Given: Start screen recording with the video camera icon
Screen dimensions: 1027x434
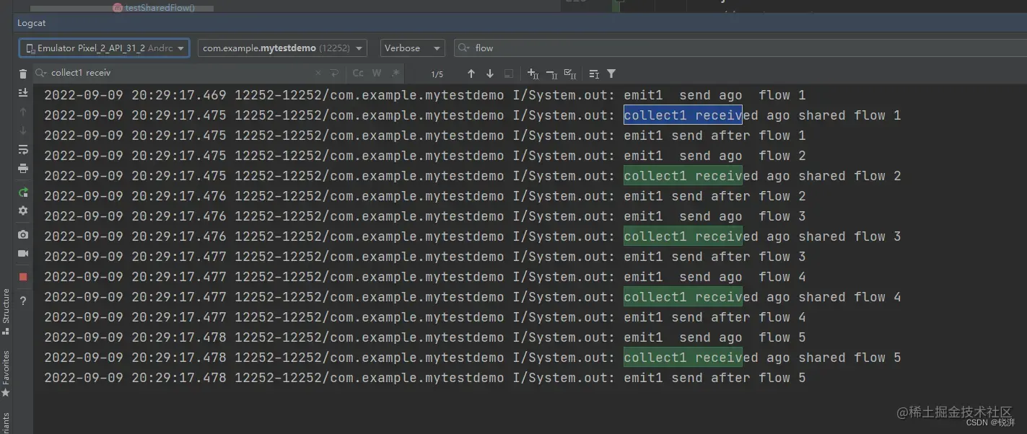Looking at the screenshot, I should (x=22, y=253).
